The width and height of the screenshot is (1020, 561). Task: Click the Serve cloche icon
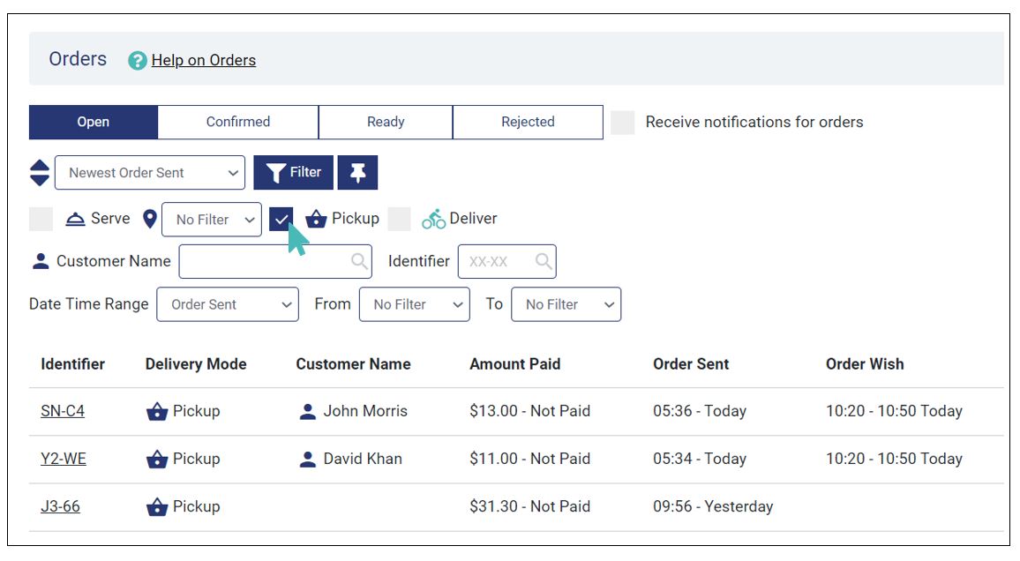[76, 219]
